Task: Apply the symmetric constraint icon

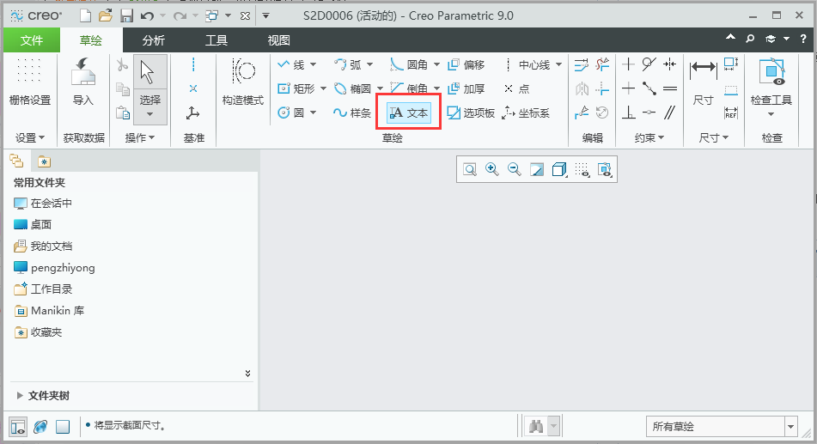Action: 669,64
